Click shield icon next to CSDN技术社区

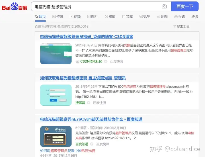pyautogui.click(x=106, y=61)
